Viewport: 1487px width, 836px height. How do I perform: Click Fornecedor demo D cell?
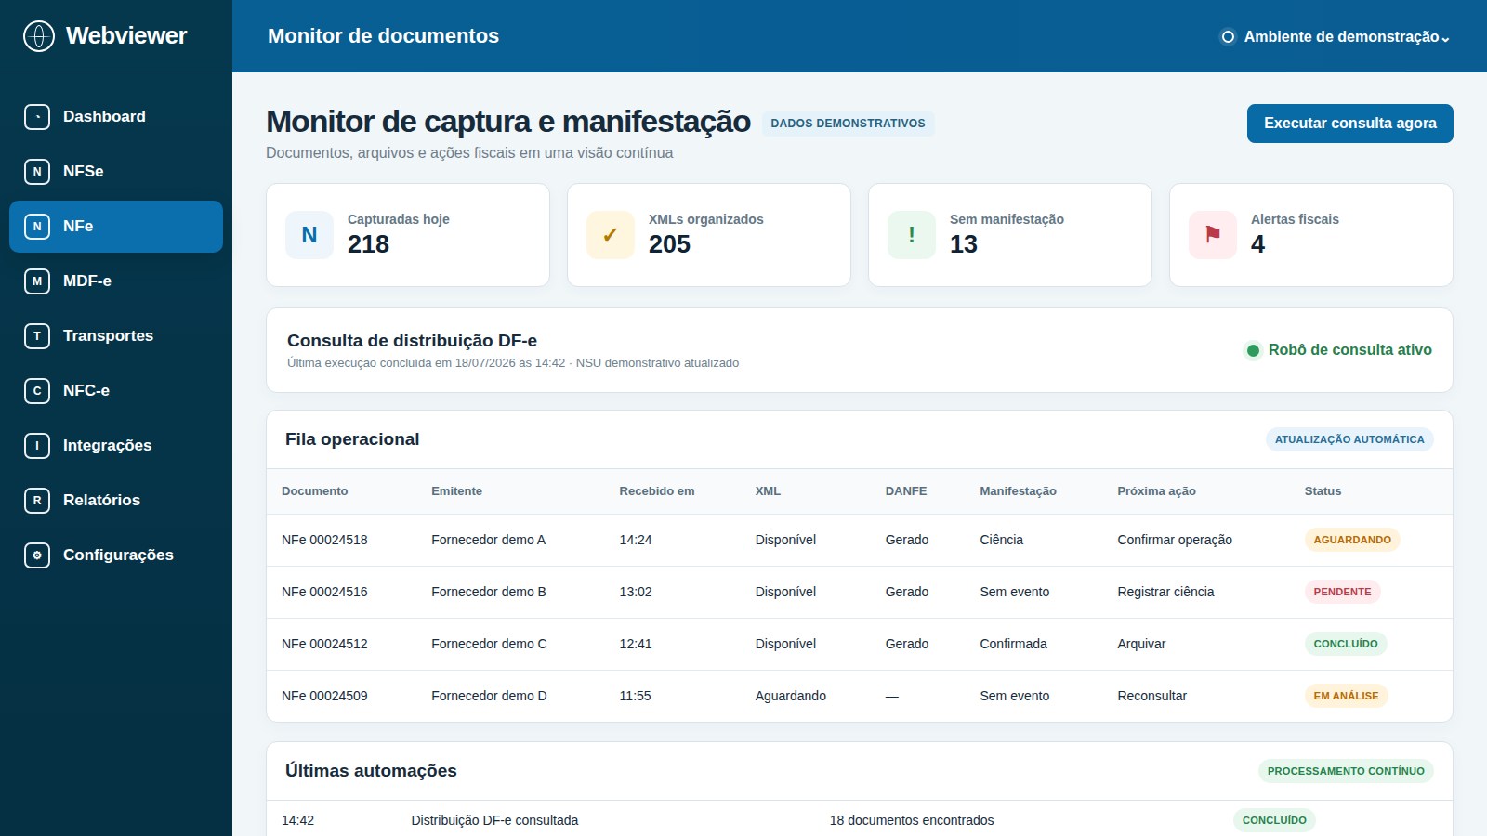coord(489,696)
